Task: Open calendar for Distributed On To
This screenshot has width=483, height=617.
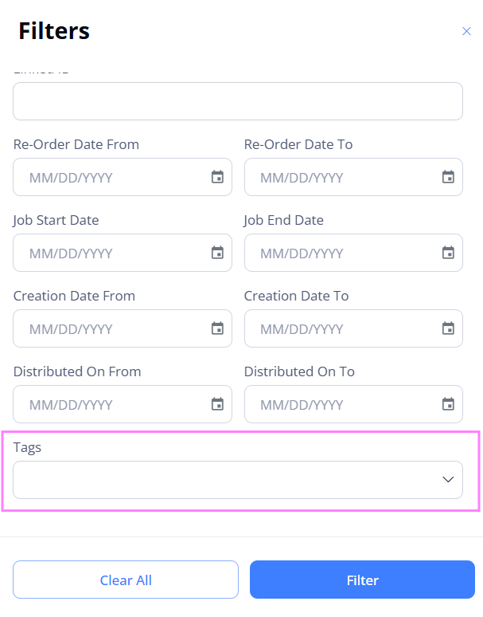Action: [448, 404]
